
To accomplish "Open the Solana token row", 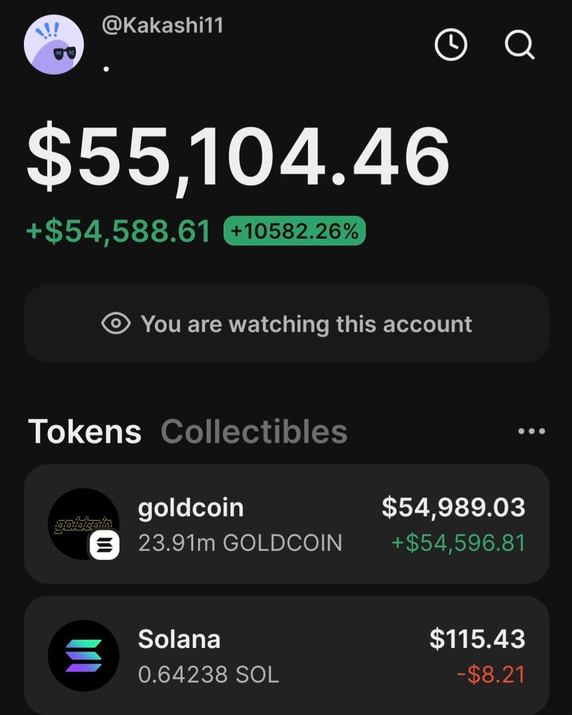I will [x=286, y=655].
